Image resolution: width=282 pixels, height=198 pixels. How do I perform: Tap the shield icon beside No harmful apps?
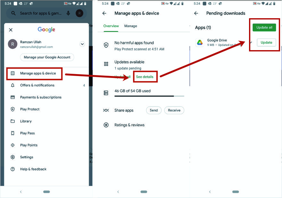tap(106, 45)
